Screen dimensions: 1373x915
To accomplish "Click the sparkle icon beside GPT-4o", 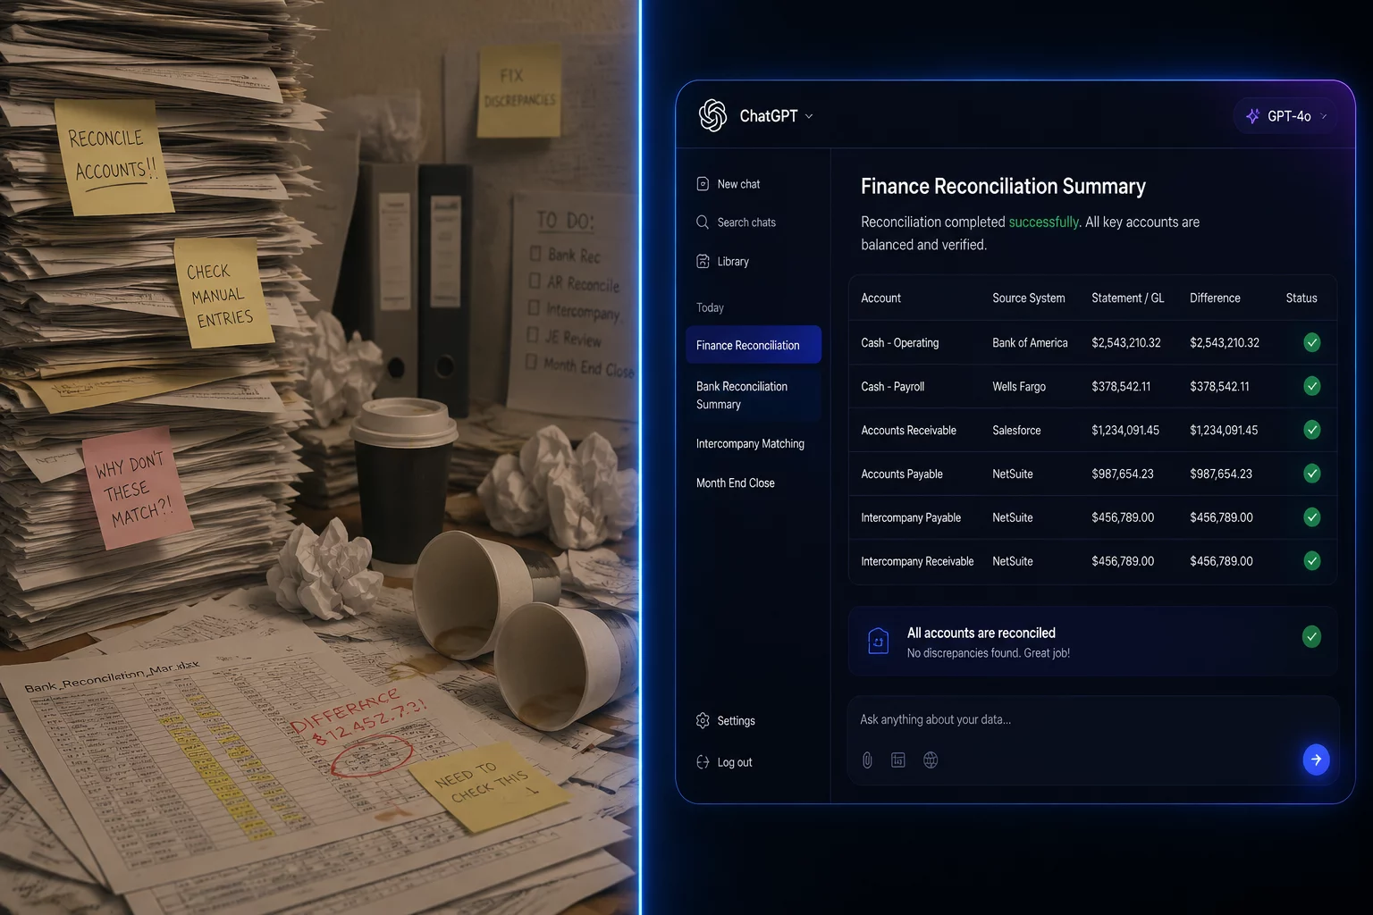I will click(x=1253, y=116).
